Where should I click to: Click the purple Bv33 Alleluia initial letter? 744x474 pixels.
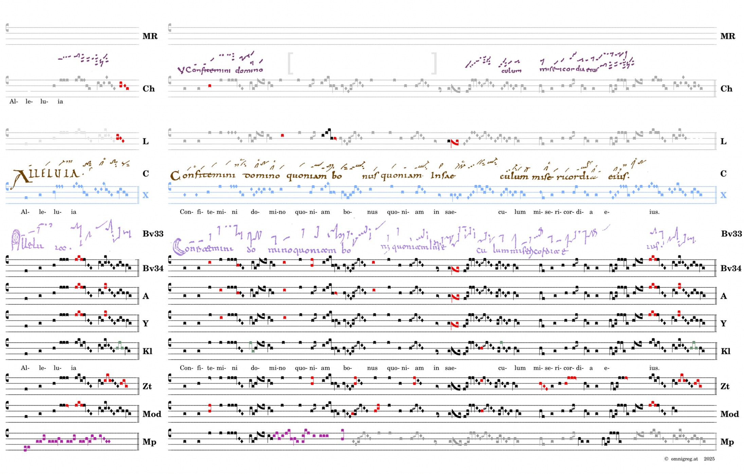point(16,239)
